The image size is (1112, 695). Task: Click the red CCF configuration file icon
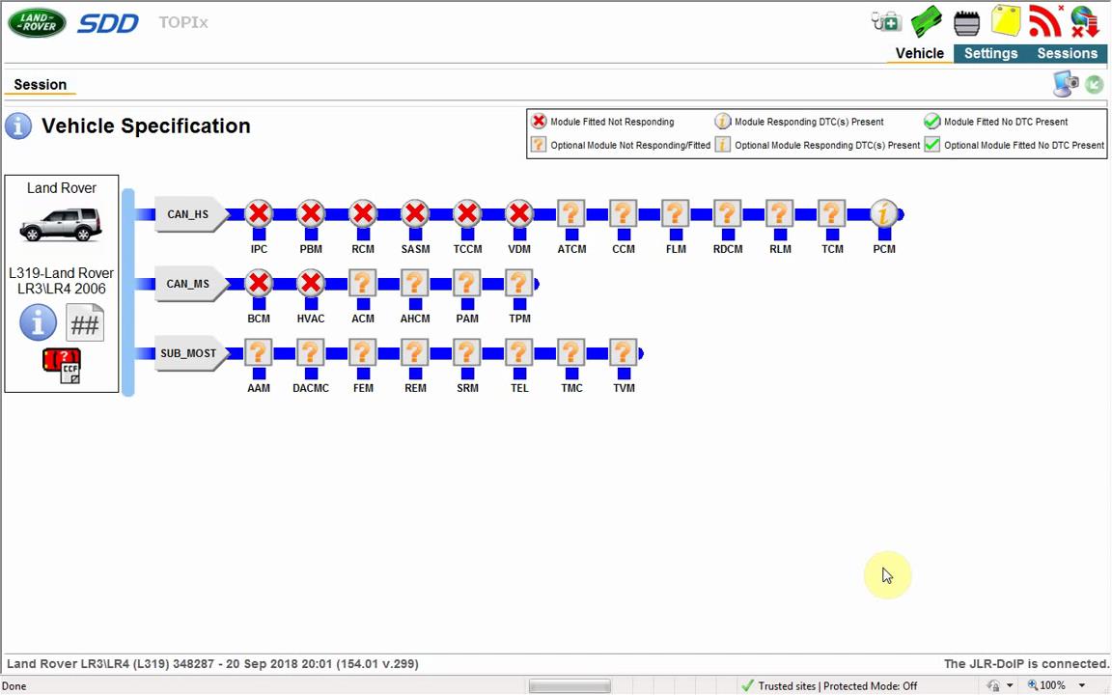pyautogui.click(x=62, y=366)
